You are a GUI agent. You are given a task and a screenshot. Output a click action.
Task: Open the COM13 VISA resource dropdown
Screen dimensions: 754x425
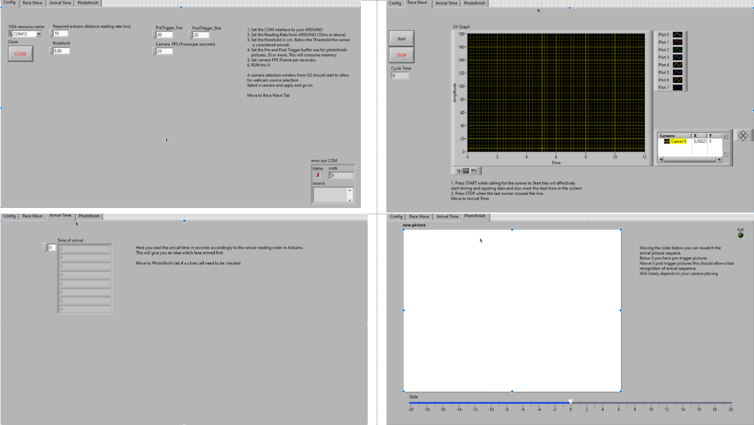point(38,34)
